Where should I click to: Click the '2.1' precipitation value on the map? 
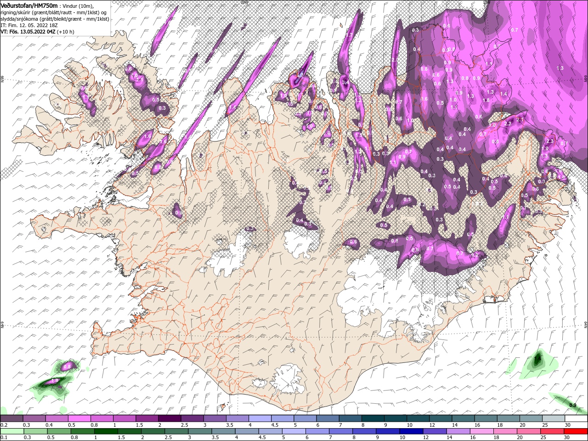click(x=520, y=120)
